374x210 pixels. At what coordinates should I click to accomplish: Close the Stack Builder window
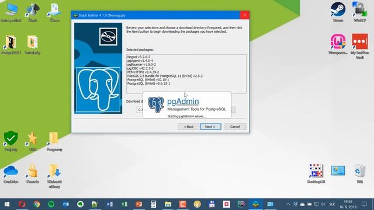(x=244, y=15)
